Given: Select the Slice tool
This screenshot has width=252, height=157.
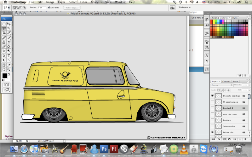Looking at the screenshot, I should [9, 33].
